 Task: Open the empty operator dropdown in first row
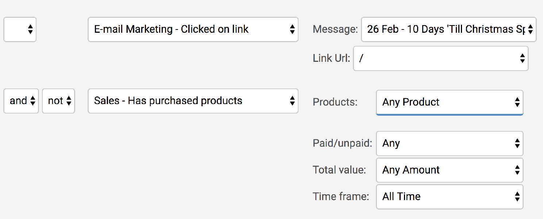click(x=20, y=29)
